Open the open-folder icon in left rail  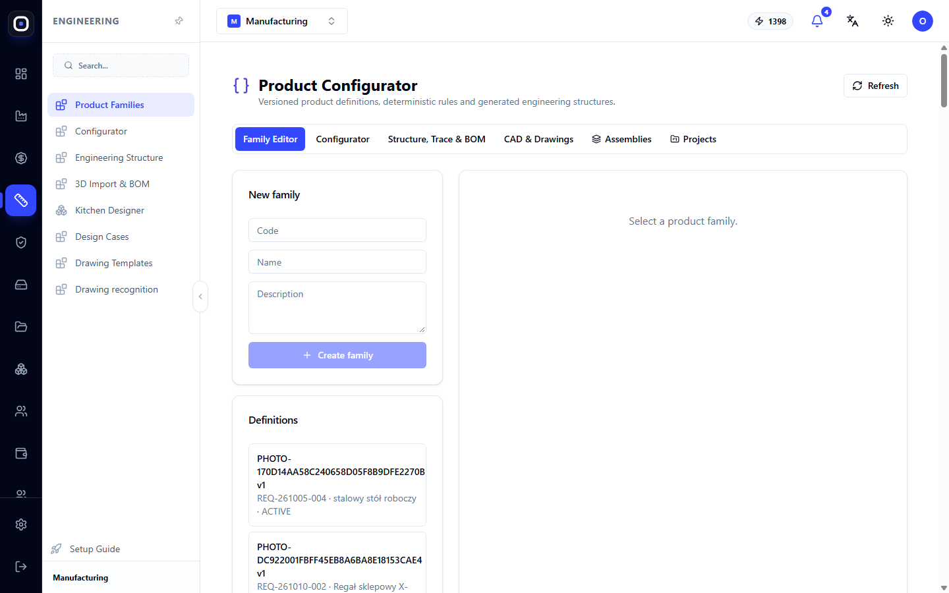pos(21,327)
